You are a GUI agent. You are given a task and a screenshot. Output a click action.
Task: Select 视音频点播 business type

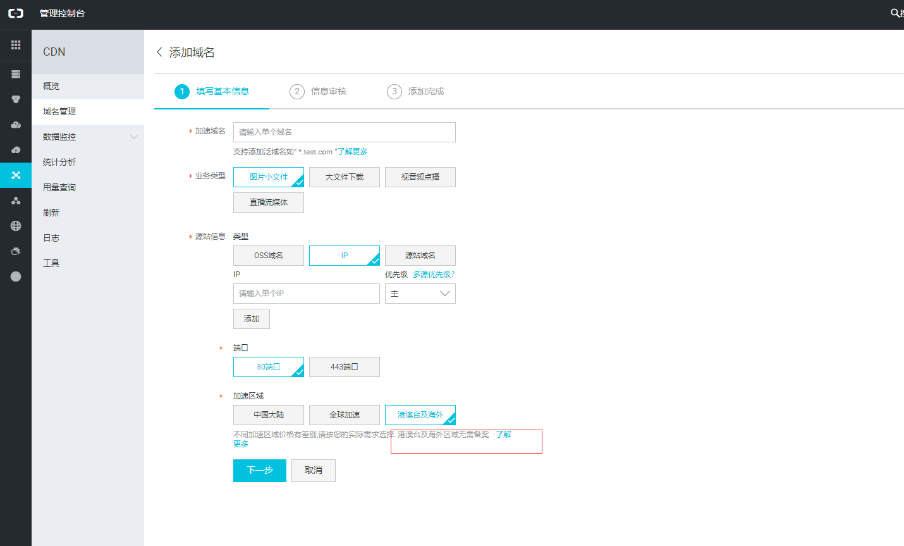pos(420,177)
